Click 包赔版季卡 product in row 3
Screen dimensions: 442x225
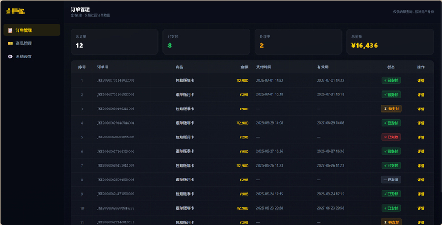pos(185,109)
